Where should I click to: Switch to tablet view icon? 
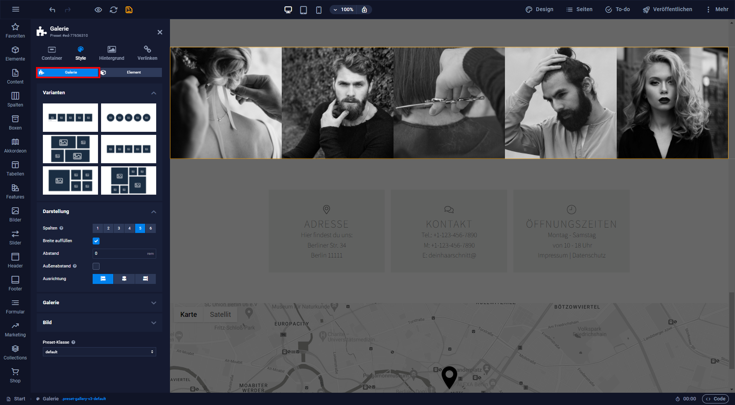(304, 10)
